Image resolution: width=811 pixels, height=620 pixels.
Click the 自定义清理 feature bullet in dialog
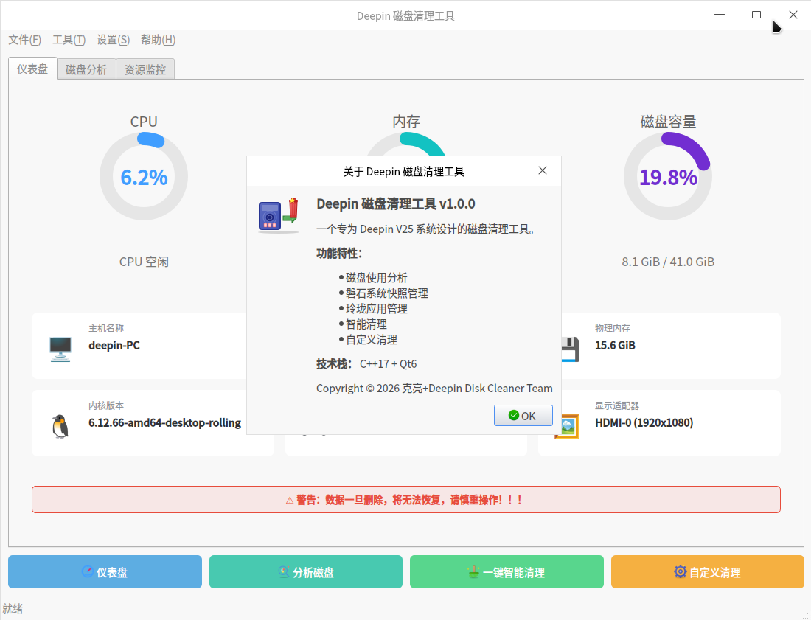pos(371,340)
